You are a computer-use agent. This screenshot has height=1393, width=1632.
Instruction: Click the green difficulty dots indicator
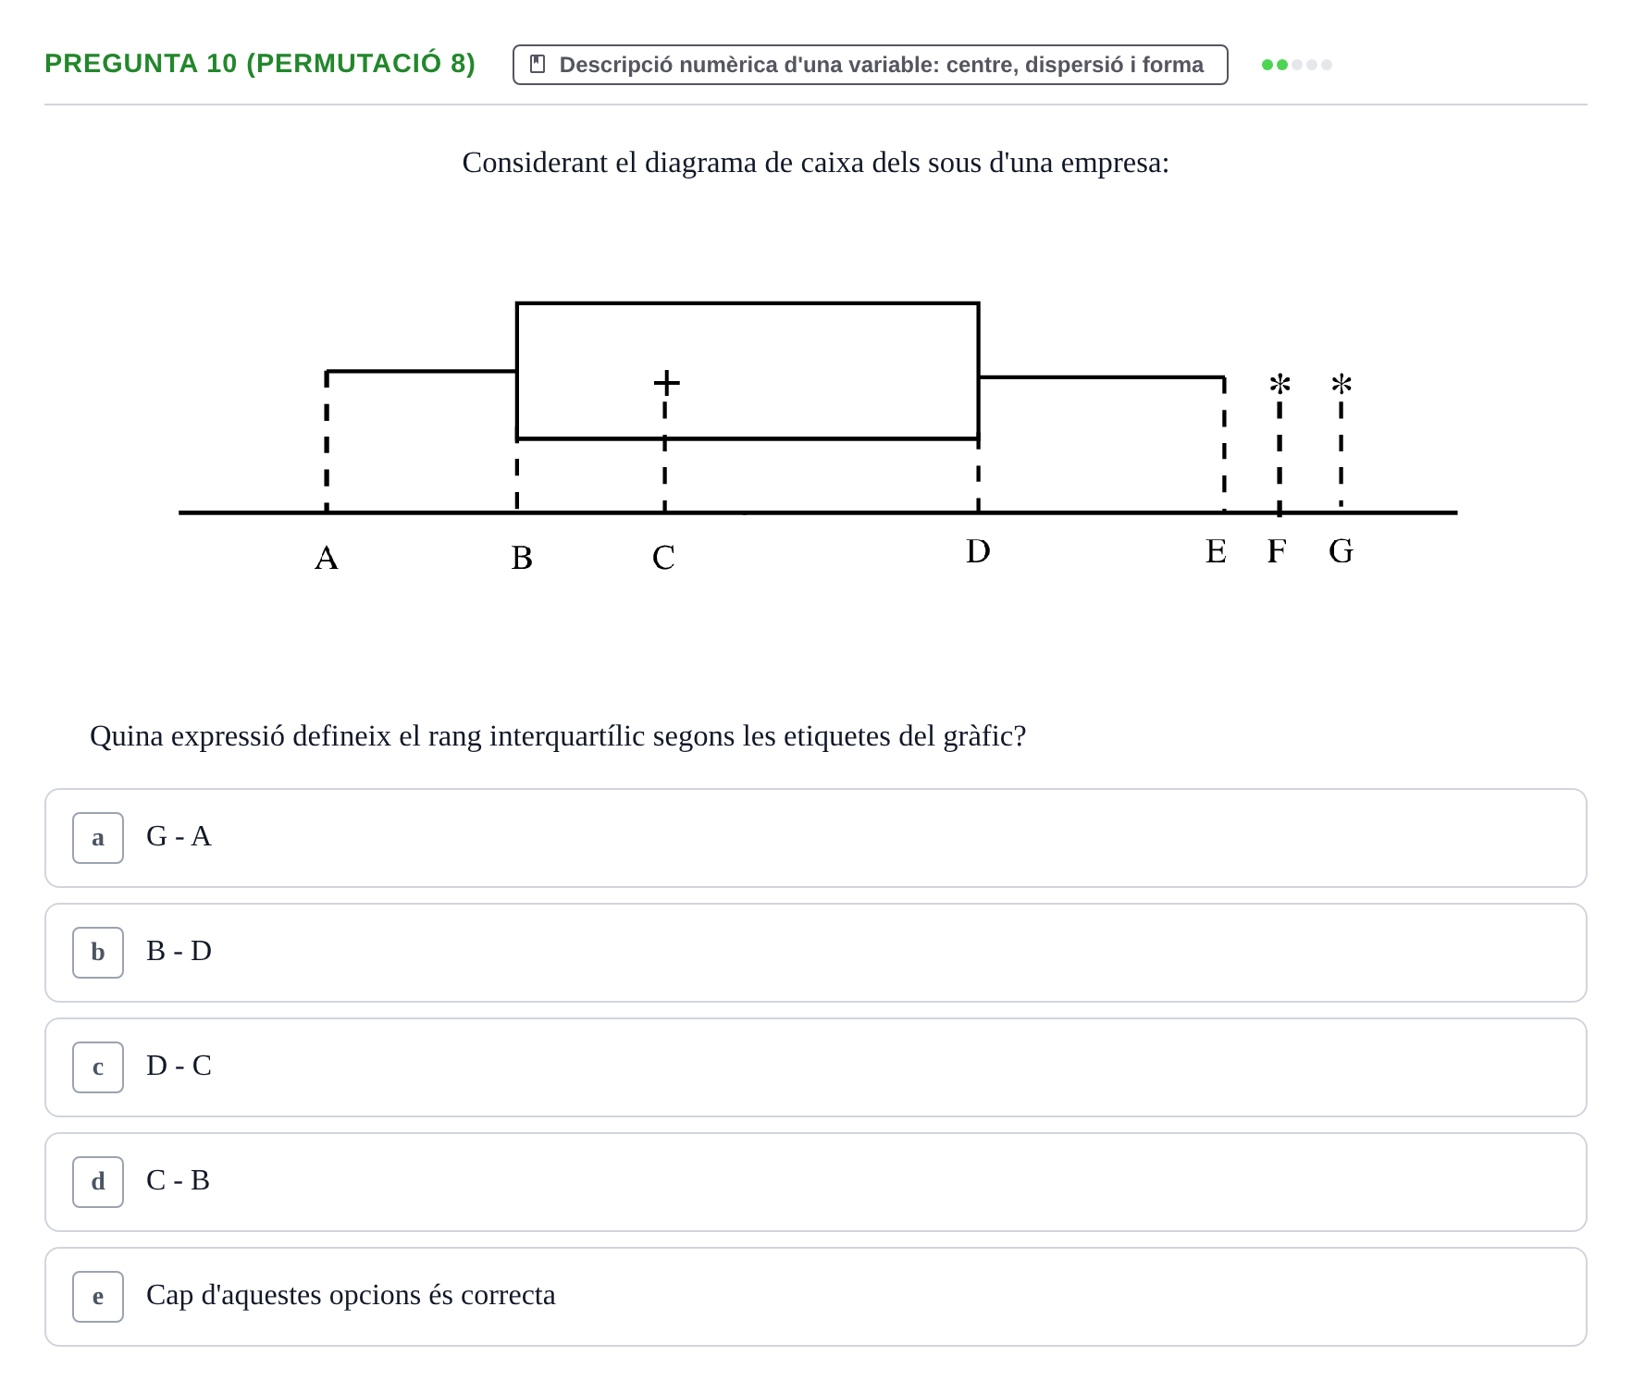tap(1297, 65)
